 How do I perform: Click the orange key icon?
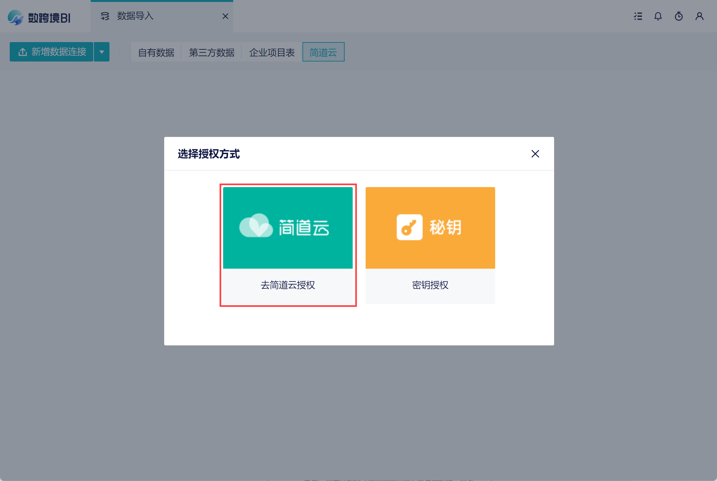[x=409, y=227]
